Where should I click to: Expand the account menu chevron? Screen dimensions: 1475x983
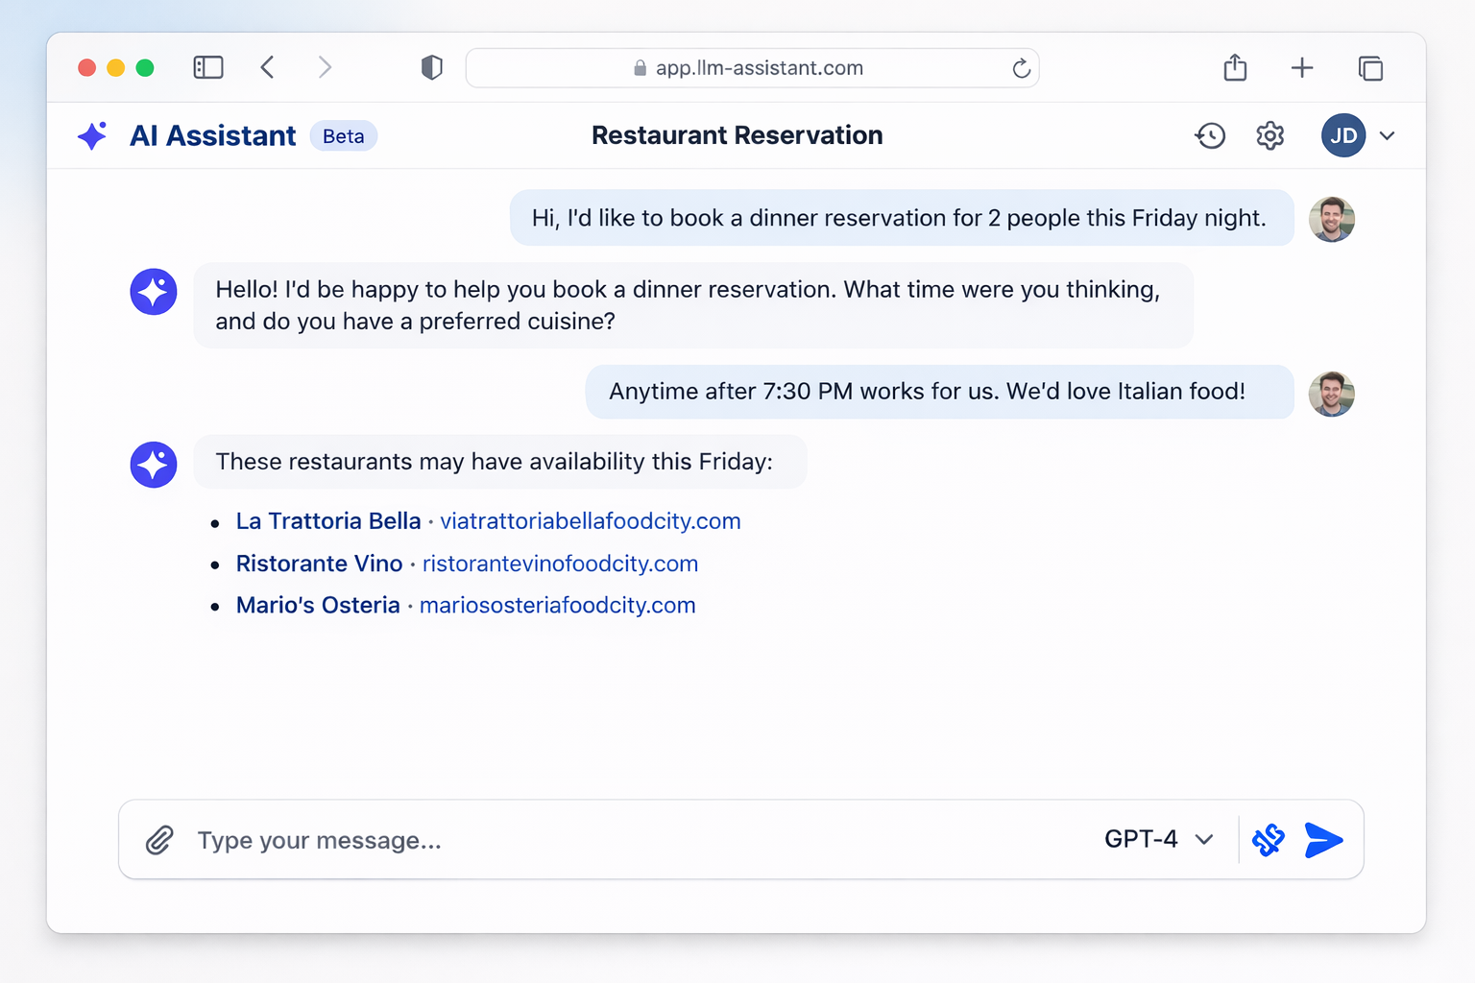1387,136
